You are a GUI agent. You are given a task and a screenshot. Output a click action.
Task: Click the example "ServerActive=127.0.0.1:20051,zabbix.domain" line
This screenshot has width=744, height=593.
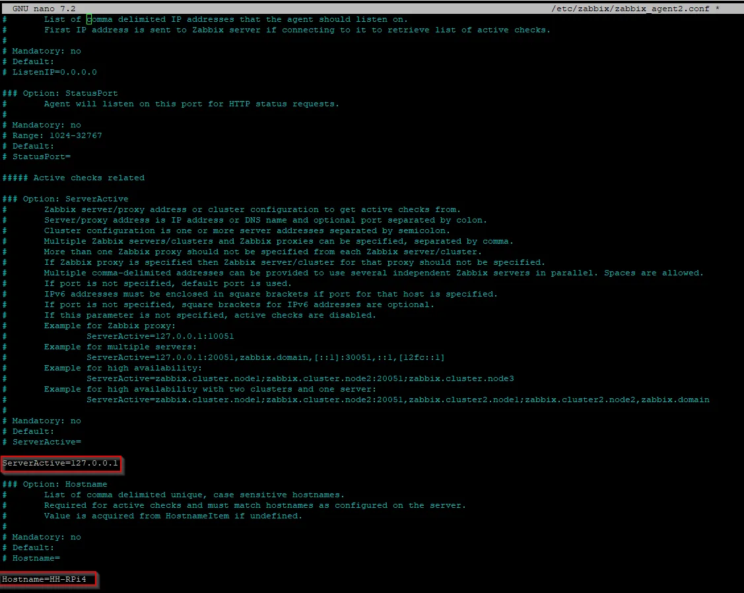(265, 357)
